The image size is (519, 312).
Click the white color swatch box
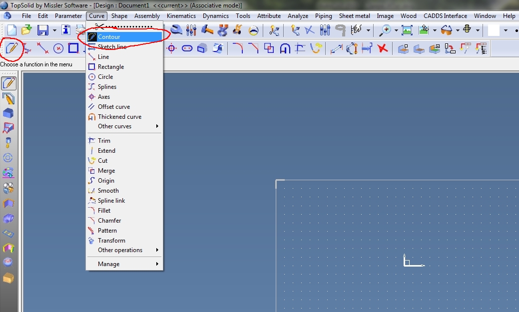pyautogui.click(x=494, y=30)
